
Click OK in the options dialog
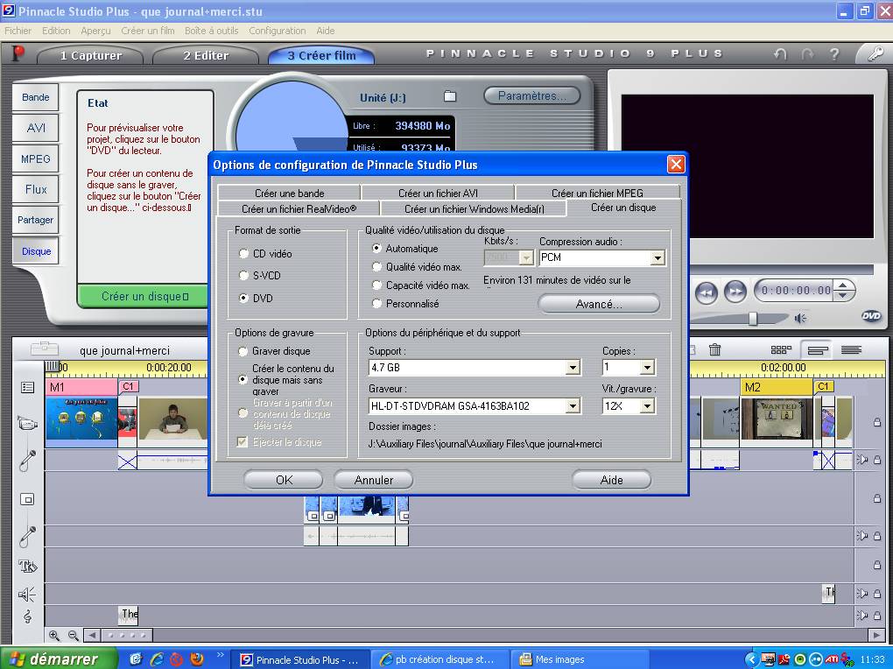click(284, 480)
